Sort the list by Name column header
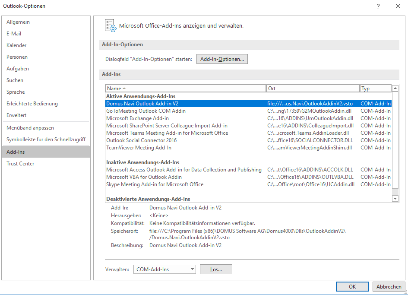408x295 pixels. [186, 89]
